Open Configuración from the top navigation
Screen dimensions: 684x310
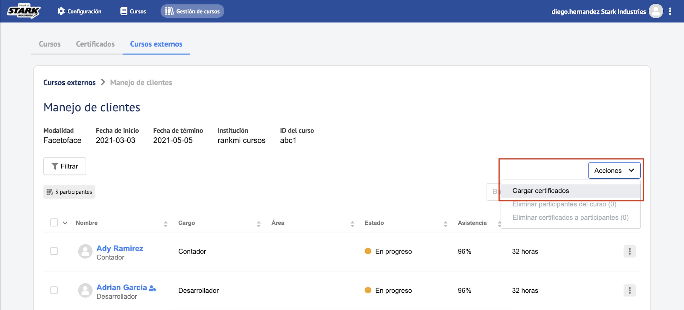point(79,11)
